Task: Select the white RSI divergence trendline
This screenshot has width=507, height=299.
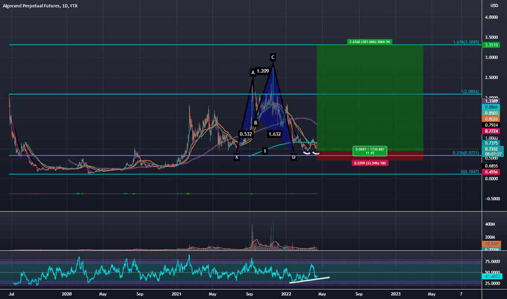Action: tap(310, 280)
